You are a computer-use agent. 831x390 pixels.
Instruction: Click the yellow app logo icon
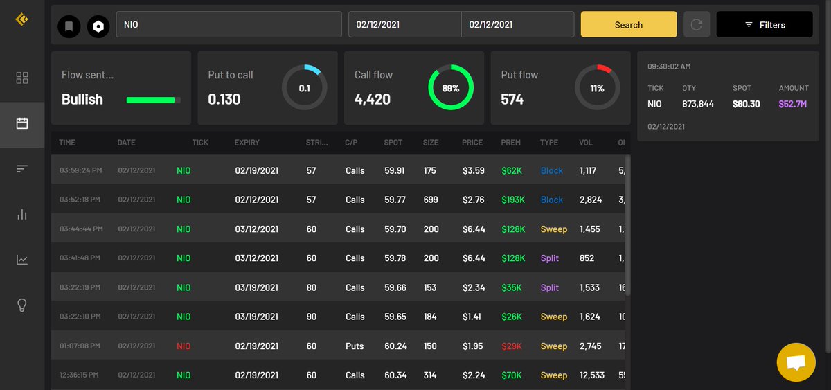(x=21, y=19)
